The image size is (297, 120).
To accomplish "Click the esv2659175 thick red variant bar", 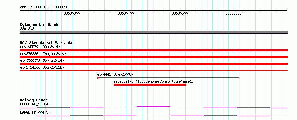I will coord(150,85).
